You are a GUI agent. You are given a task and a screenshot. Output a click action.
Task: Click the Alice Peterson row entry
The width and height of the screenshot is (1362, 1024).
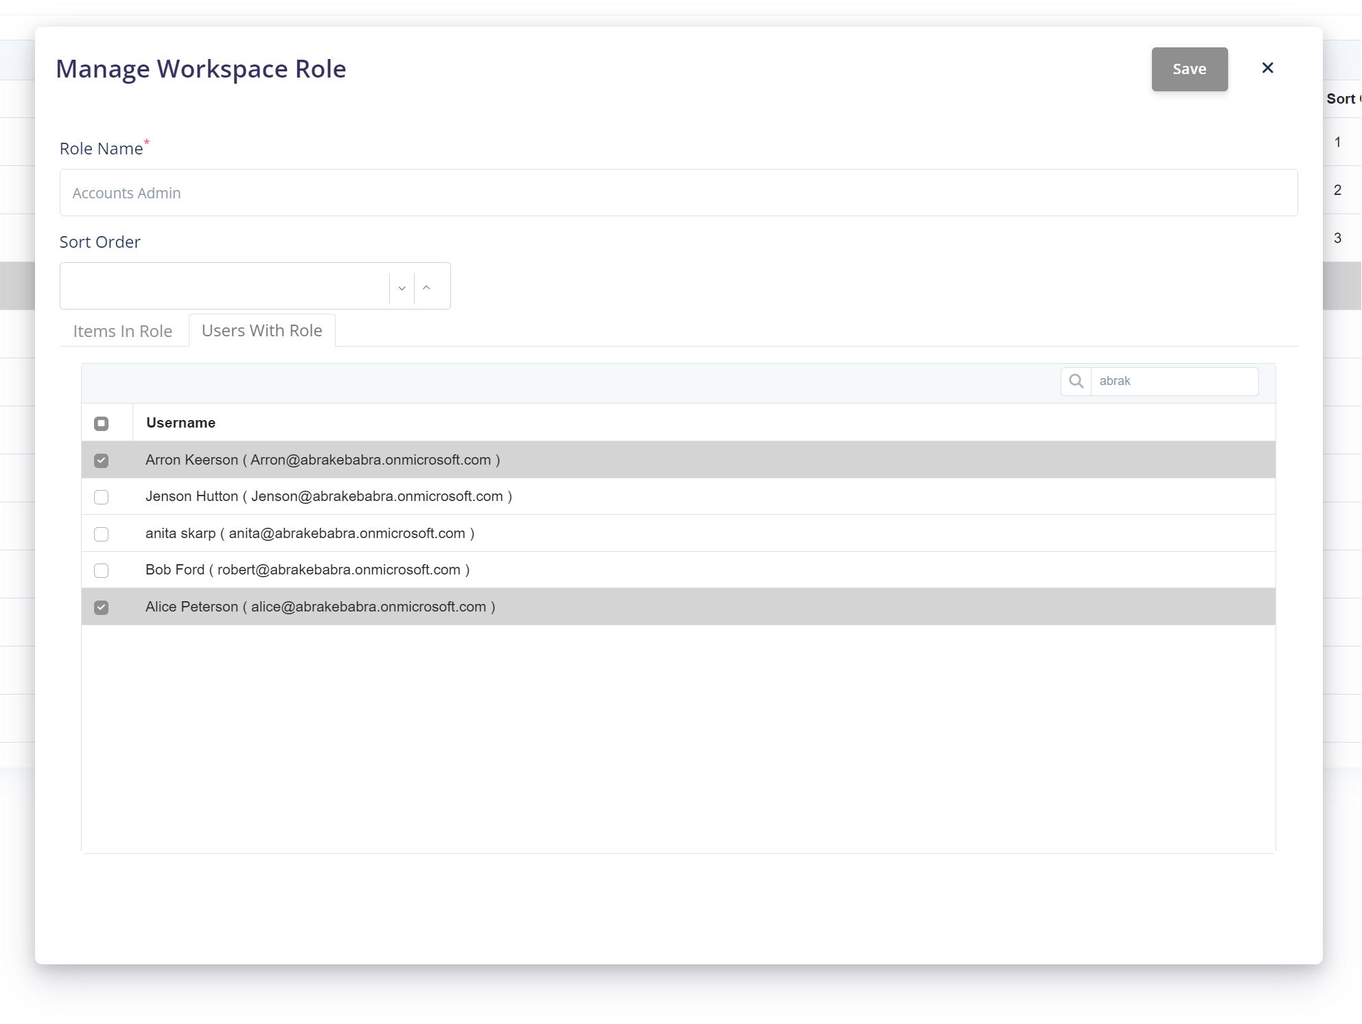coord(320,607)
